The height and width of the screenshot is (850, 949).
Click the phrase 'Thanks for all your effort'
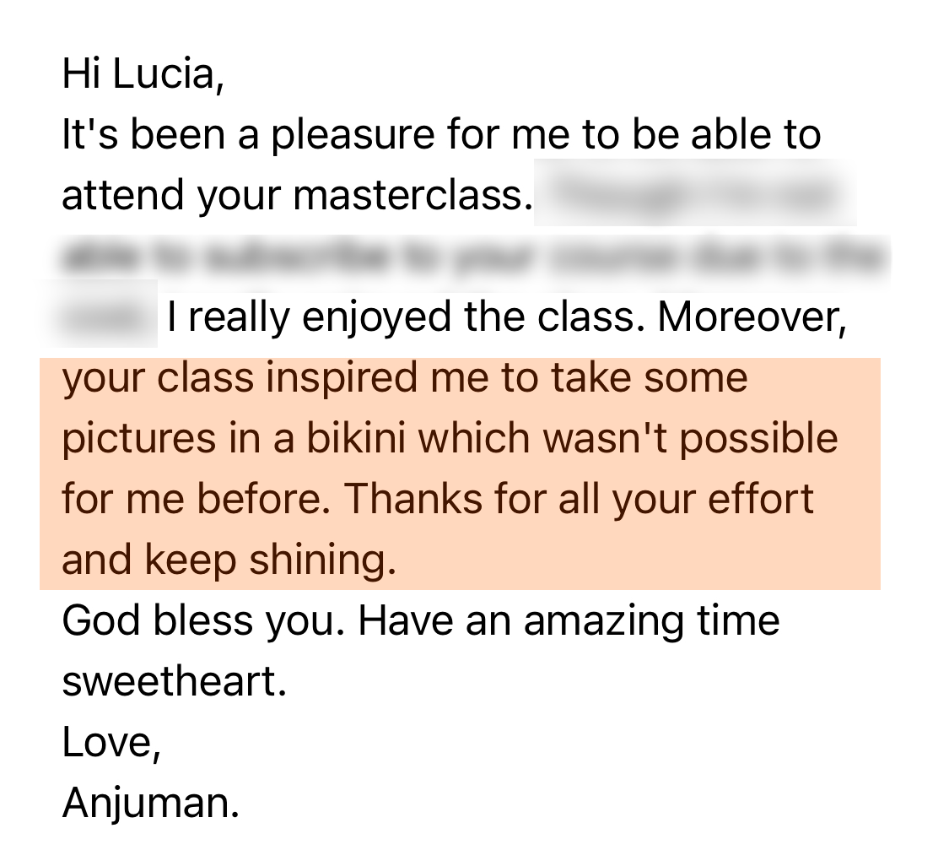pyautogui.click(x=580, y=500)
